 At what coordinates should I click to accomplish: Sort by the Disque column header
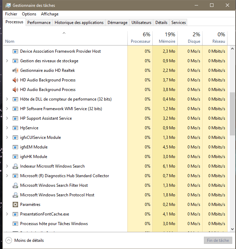click(x=190, y=38)
